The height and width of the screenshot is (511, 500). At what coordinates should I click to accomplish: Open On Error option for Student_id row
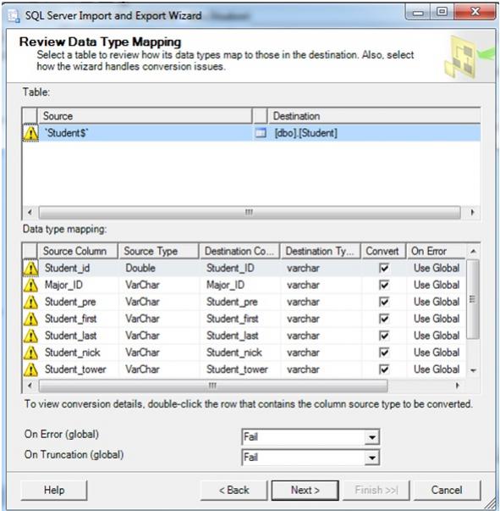click(437, 268)
